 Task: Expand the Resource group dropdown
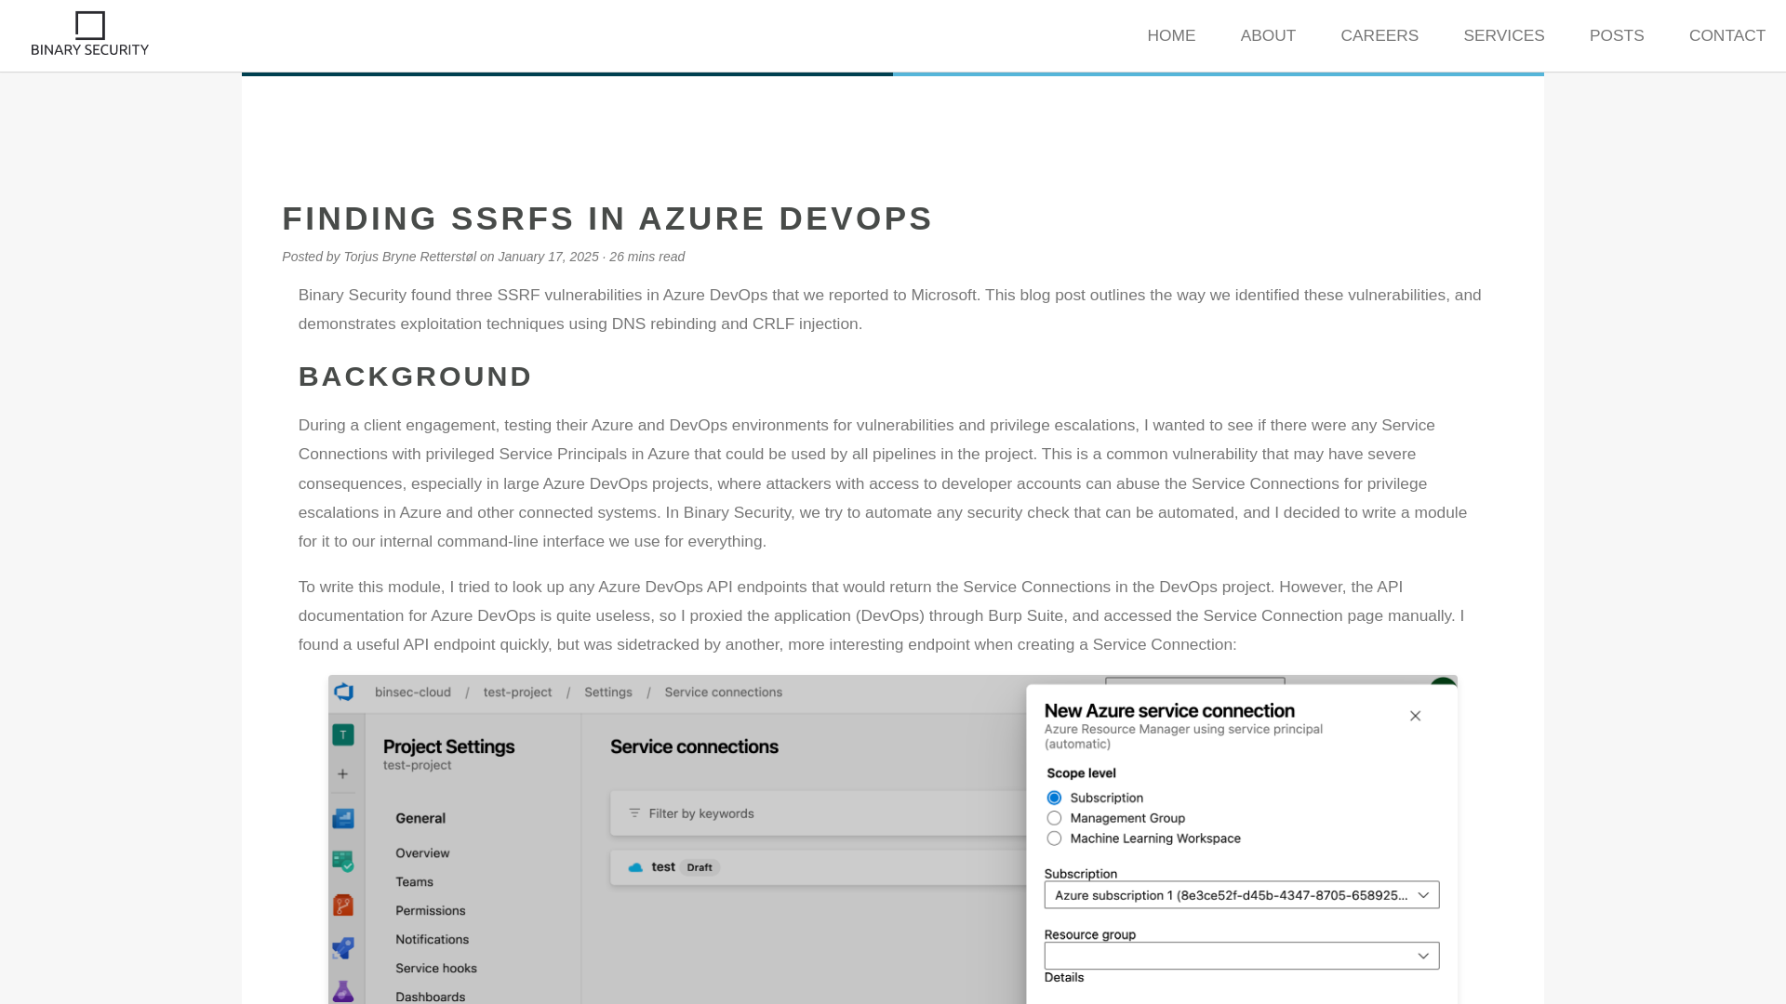[x=1423, y=955]
